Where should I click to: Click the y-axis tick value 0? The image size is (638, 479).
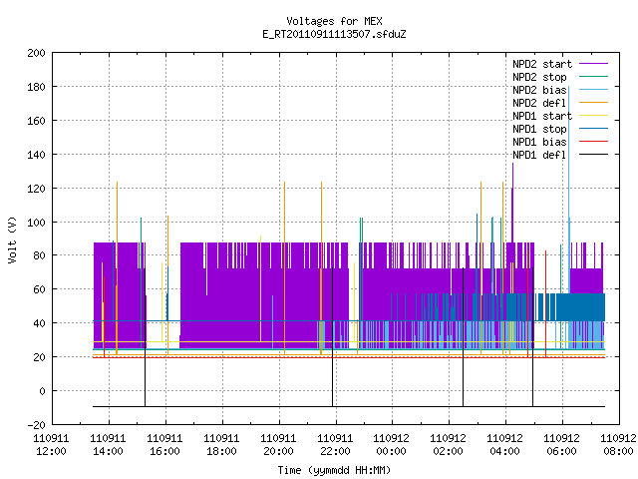[42, 391]
